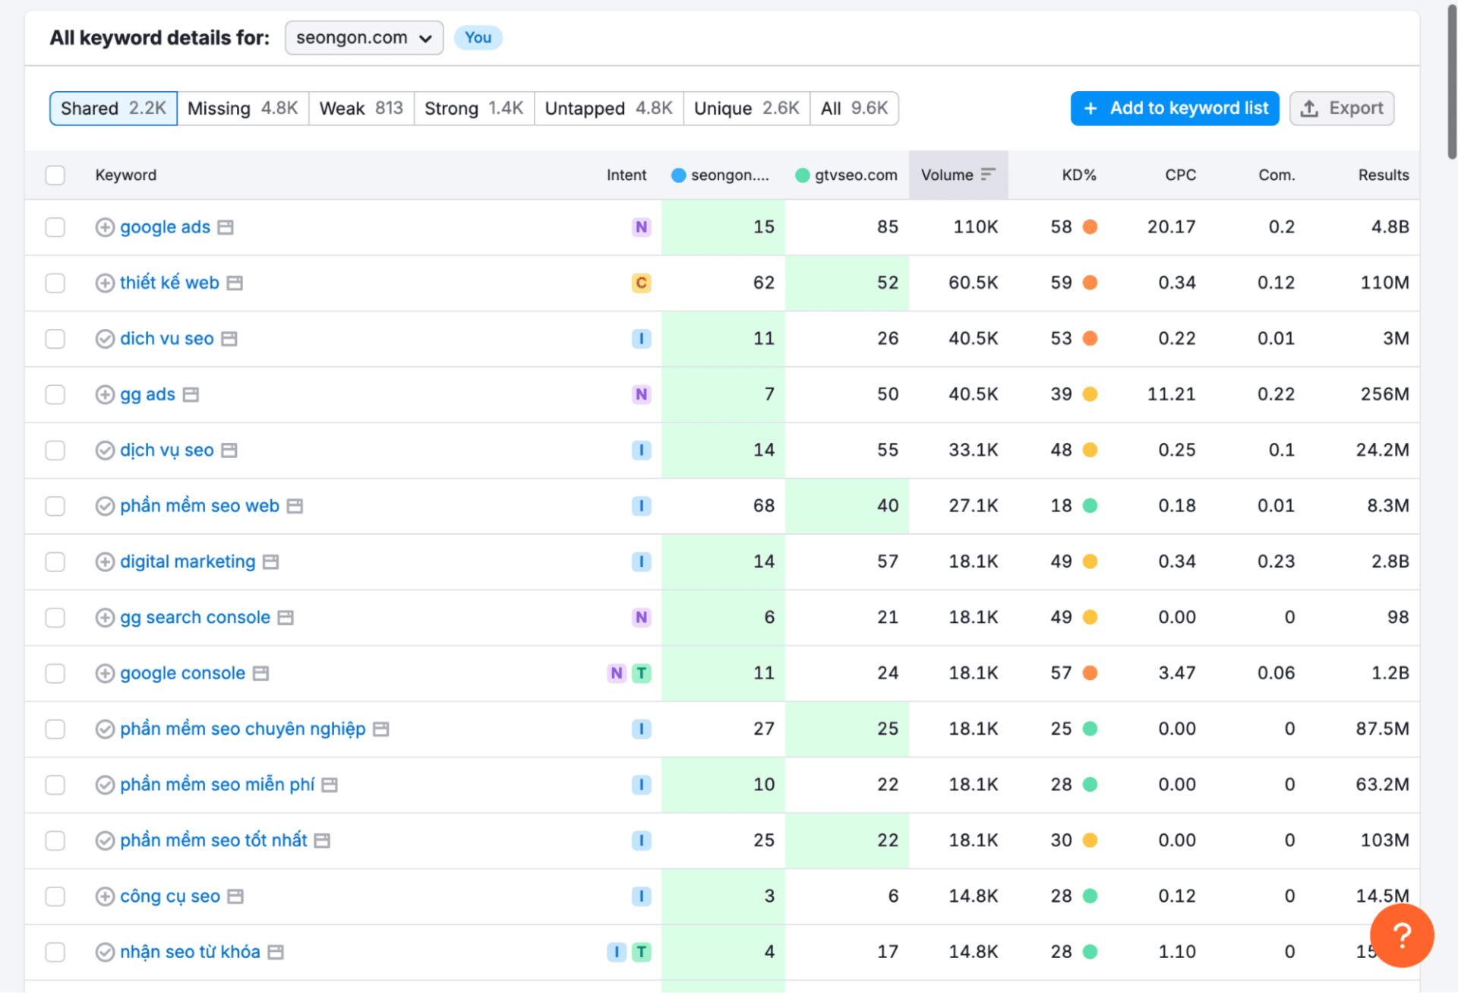Click check icon beside dịch vụ seo
This screenshot has width=1458, height=993.
tap(105, 451)
